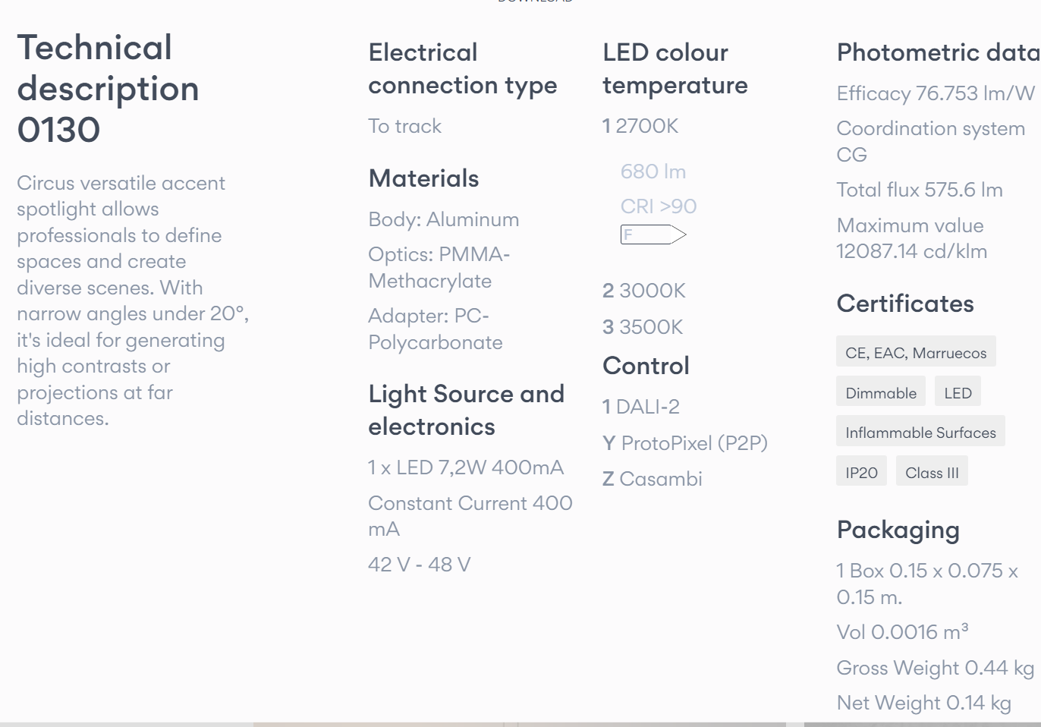Click the LED certificate tag

957,393
